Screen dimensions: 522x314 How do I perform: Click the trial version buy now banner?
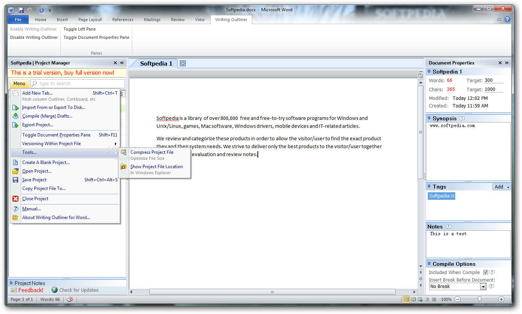click(x=63, y=73)
